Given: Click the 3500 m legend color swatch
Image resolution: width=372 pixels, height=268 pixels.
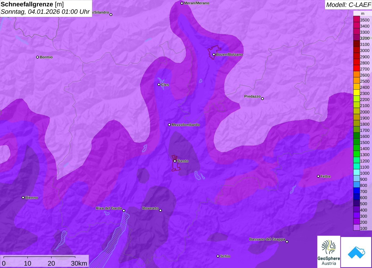Looking at the screenshot, I should pos(356,19).
